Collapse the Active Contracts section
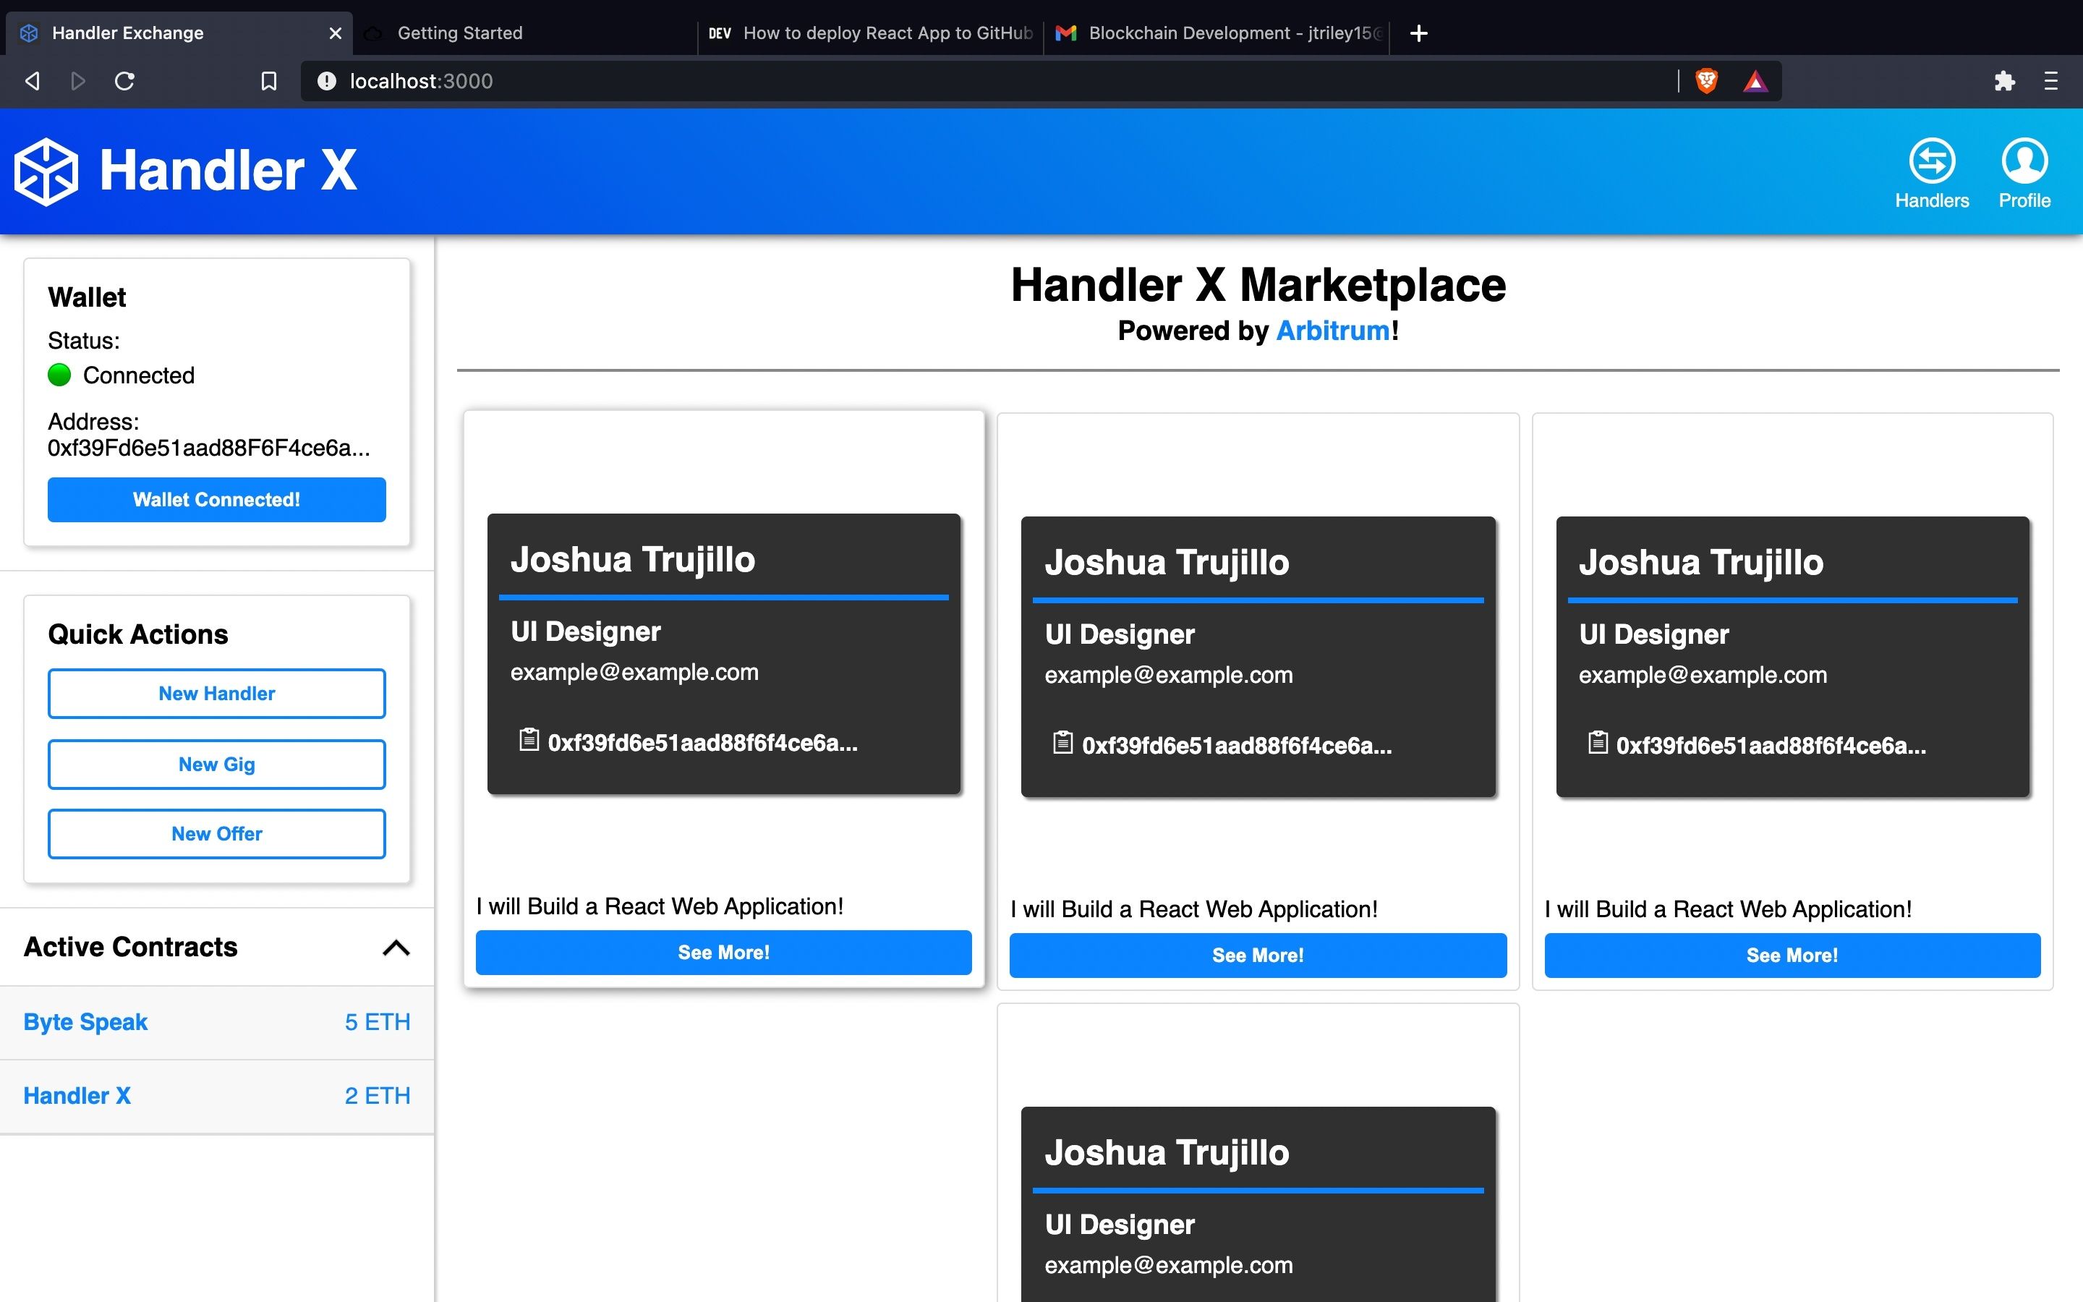The height and width of the screenshot is (1302, 2083). pos(396,948)
